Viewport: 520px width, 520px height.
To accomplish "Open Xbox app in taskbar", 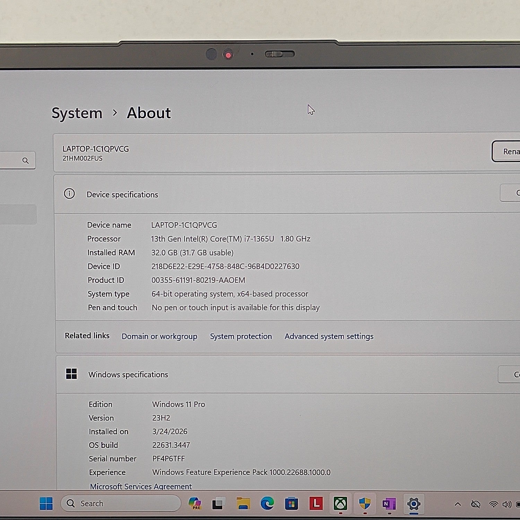I will pyautogui.click(x=340, y=503).
